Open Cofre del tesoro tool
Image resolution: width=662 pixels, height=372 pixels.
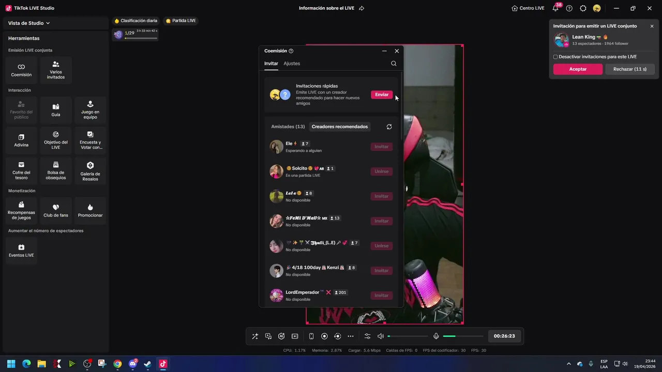coord(21,171)
